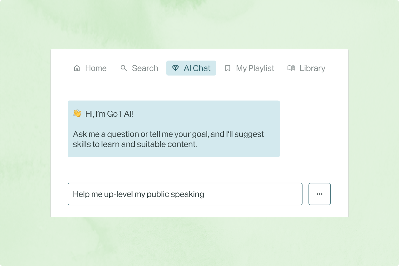Image resolution: width=399 pixels, height=266 pixels.
Task: Click the bookmark icon beside My Playlist
Action: (228, 68)
